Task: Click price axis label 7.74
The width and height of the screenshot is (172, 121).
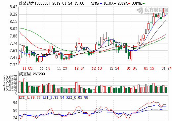Action: point(14,43)
